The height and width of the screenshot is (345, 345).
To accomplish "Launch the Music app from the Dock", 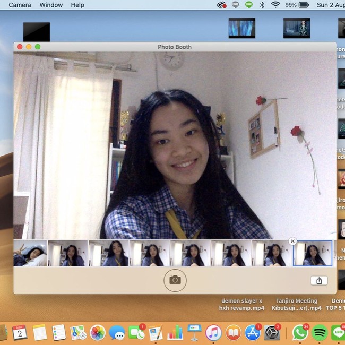I will (x=213, y=333).
